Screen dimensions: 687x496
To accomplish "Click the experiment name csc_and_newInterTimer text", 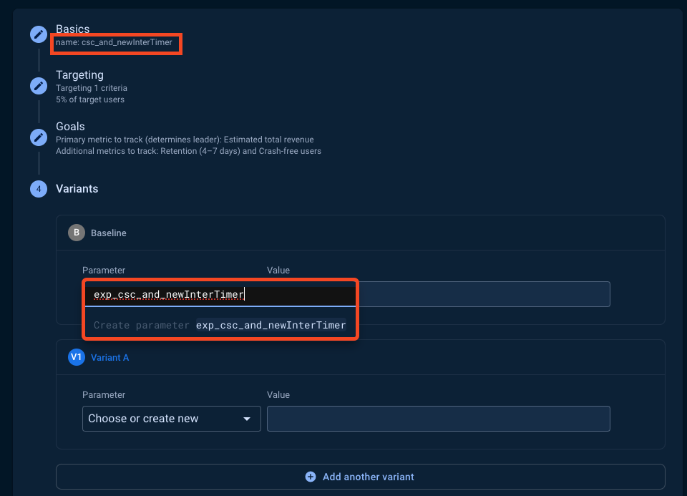I will [127, 42].
